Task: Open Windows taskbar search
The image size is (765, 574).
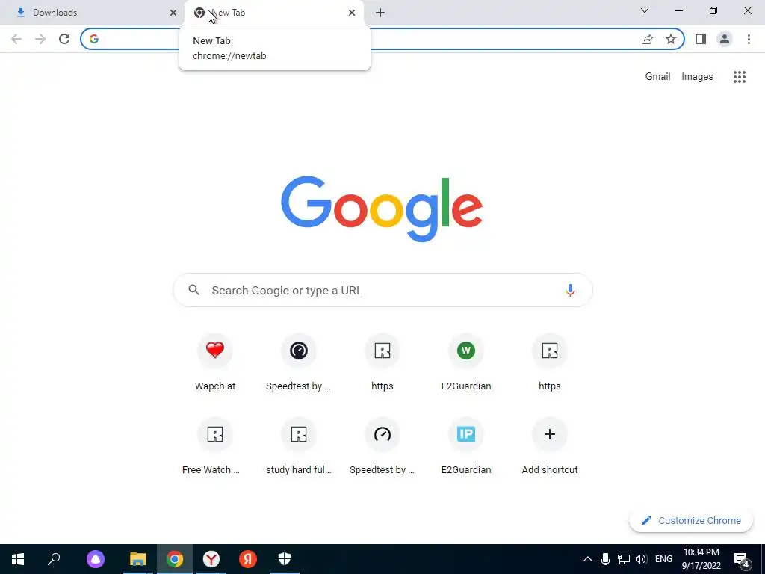Action: [x=54, y=559]
